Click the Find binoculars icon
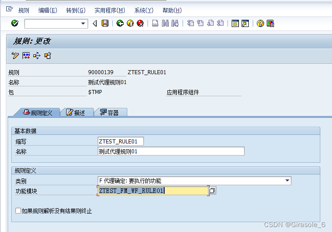The height and width of the screenshot is (232, 332). tap(166, 23)
